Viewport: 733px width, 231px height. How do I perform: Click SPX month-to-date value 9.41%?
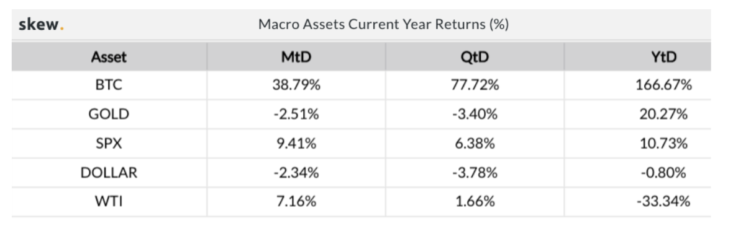click(x=296, y=144)
